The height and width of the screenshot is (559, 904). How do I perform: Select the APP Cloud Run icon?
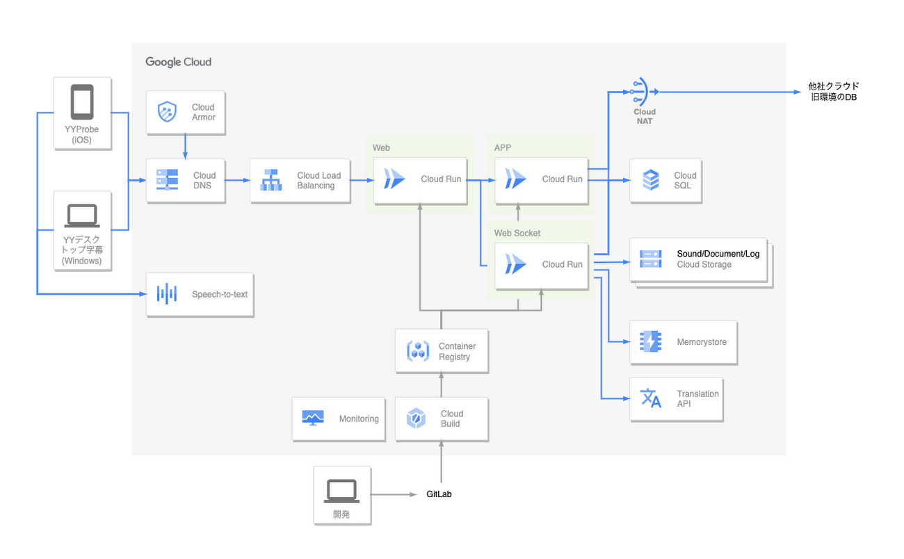(516, 179)
